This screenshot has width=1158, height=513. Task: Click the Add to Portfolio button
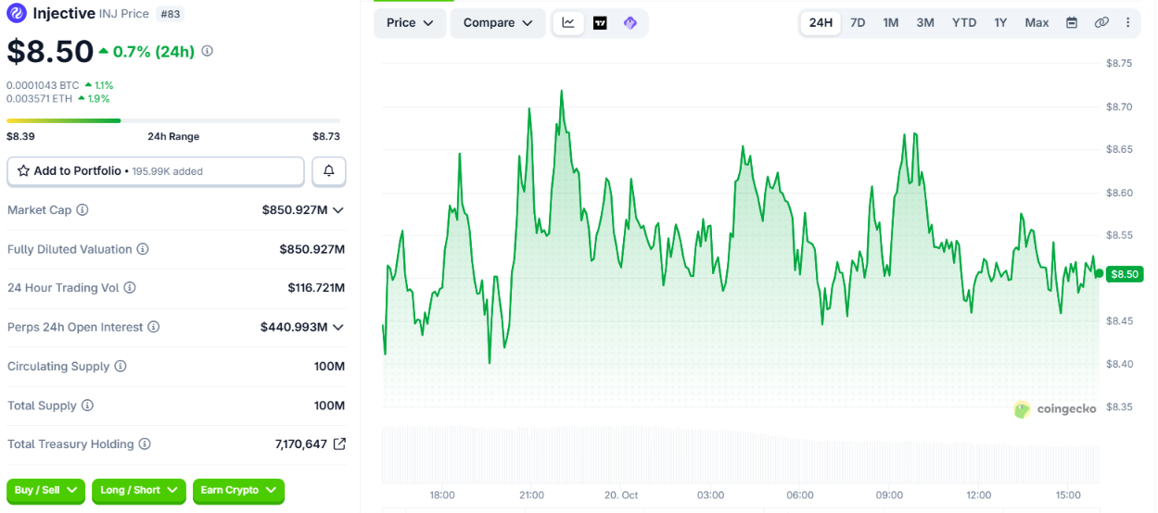[x=156, y=171]
